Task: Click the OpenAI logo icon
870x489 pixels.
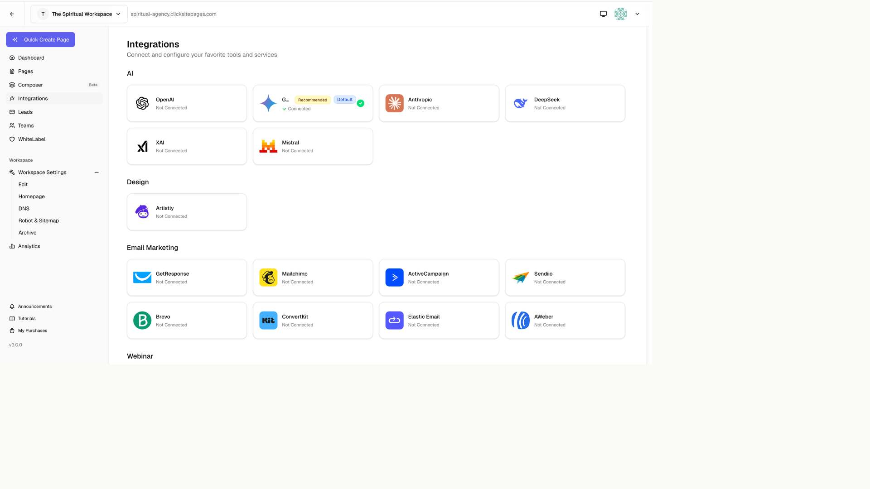Action: click(142, 103)
